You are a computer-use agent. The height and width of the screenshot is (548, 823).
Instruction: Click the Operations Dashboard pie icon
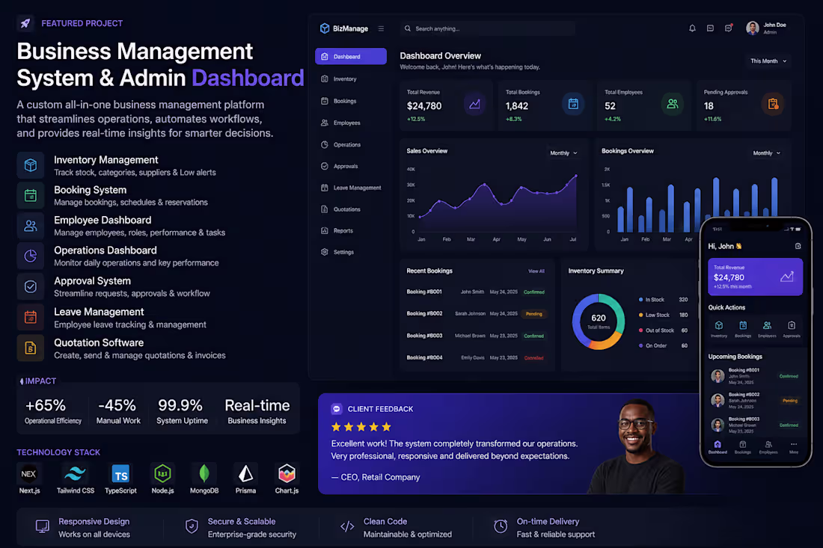pos(31,256)
